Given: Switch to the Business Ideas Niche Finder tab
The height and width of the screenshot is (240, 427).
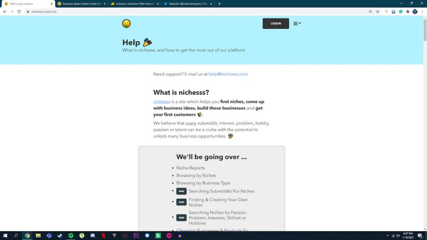Looking at the screenshot, I should click(82, 4).
